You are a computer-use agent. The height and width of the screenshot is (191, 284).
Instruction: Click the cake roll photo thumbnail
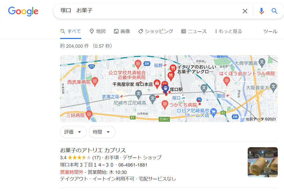263,162
